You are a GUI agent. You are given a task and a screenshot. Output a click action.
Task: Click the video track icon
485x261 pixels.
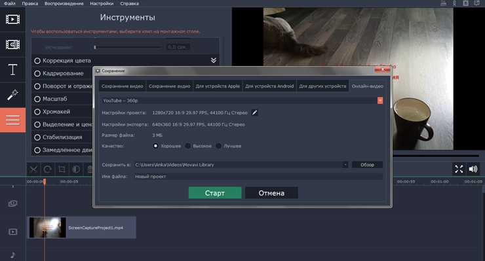coord(12,232)
